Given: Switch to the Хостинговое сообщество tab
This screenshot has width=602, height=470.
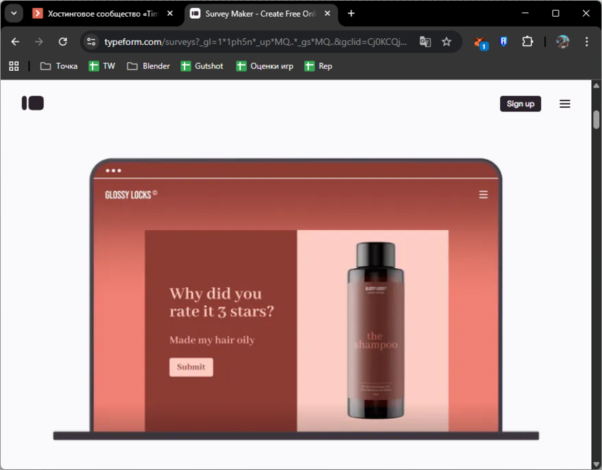Looking at the screenshot, I should (101, 13).
